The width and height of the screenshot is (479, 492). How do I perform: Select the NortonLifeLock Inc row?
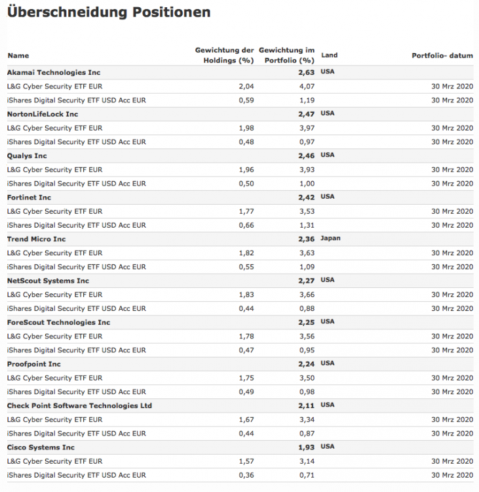[x=43, y=114]
